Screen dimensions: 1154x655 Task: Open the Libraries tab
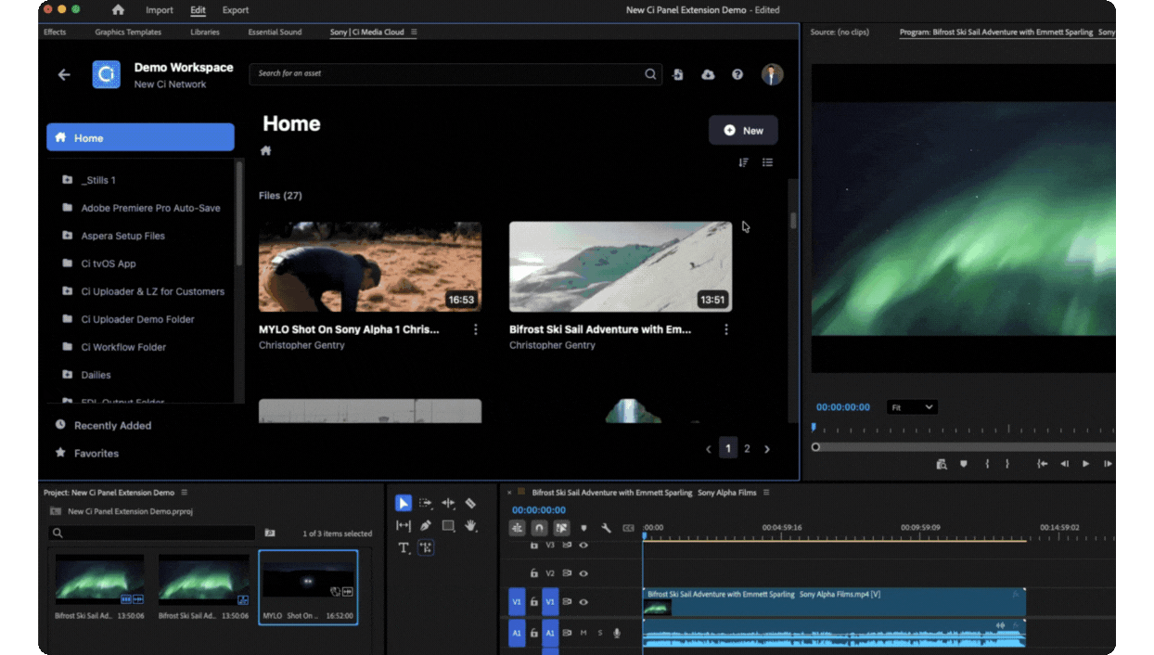(205, 32)
